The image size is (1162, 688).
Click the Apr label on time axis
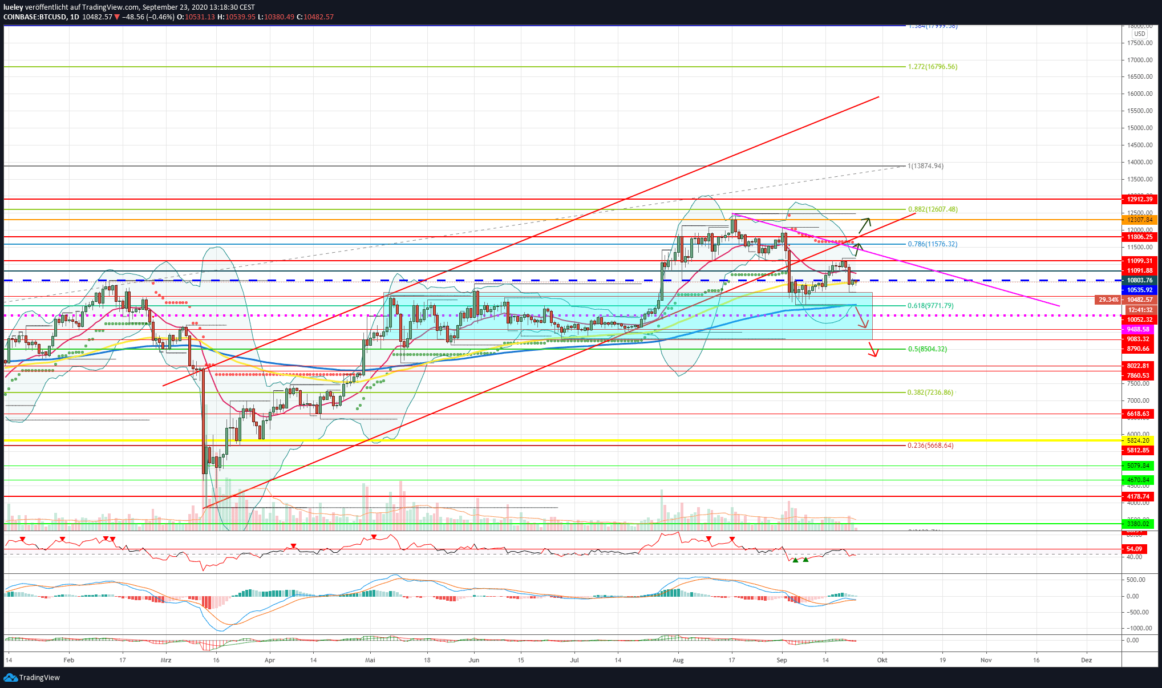270,660
